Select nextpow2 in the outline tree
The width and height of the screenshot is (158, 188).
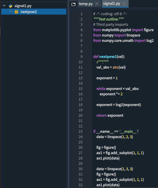click(29, 12)
